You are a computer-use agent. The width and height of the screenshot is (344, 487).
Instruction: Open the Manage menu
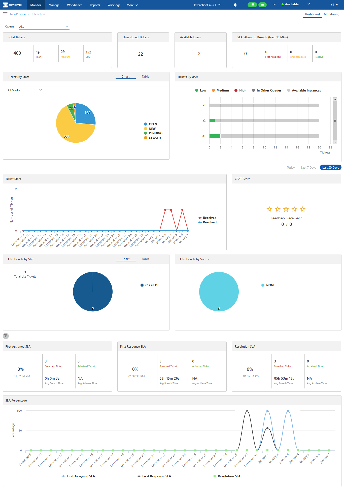click(x=54, y=5)
